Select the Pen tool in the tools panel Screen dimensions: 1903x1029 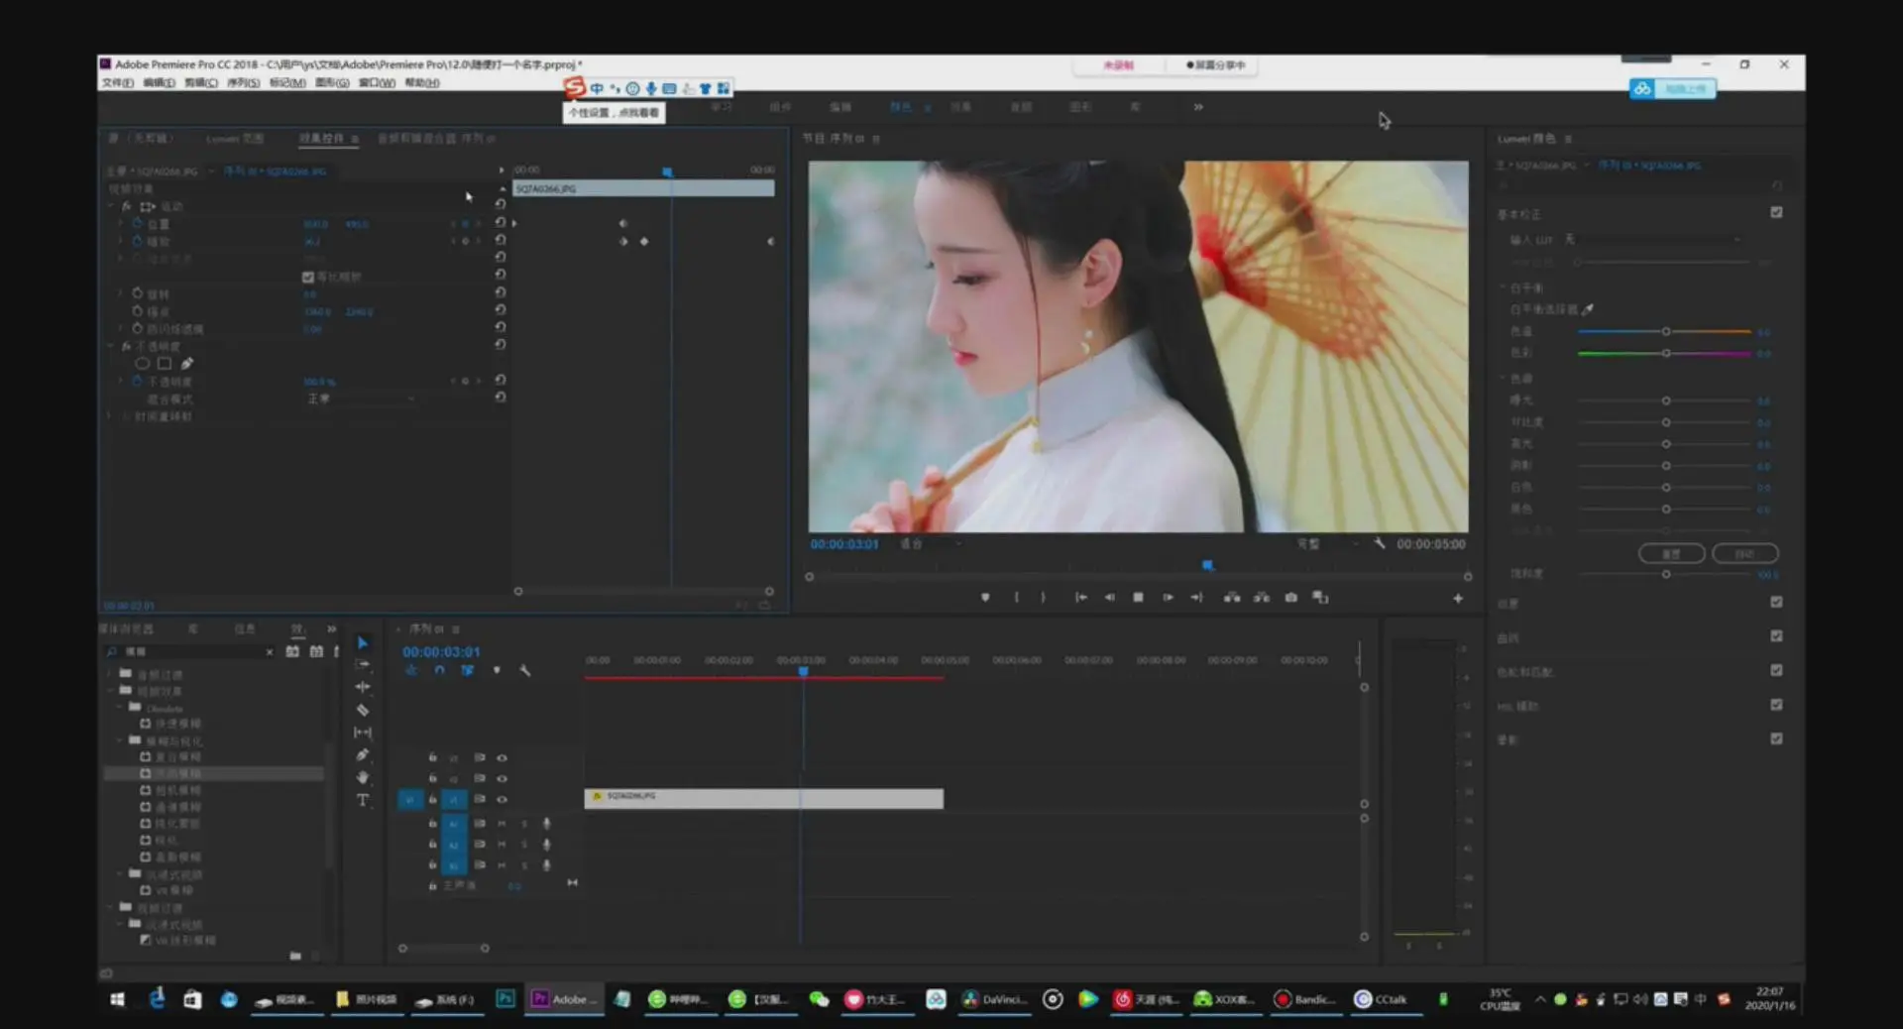coord(363,755)
